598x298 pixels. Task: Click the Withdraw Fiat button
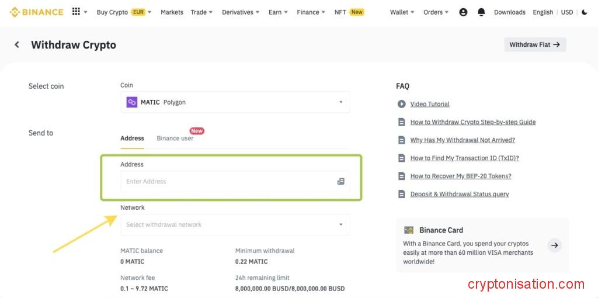tap(534, 44)
